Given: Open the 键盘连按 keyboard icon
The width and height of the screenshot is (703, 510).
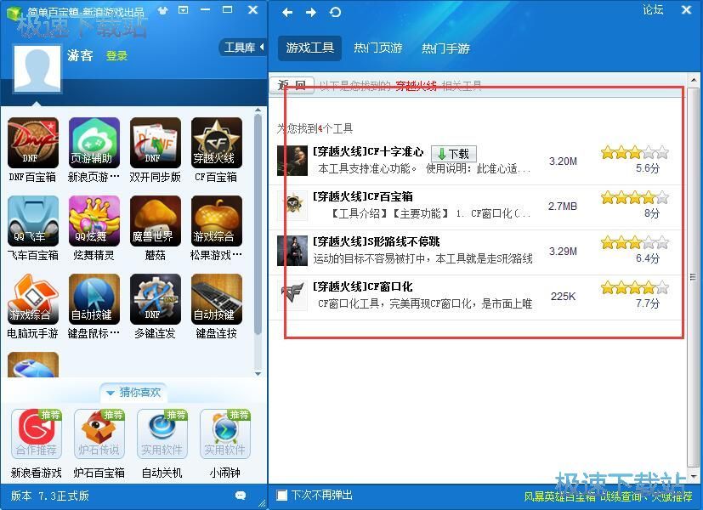Looking at the screenshot, I should click(x=217, y=299).
